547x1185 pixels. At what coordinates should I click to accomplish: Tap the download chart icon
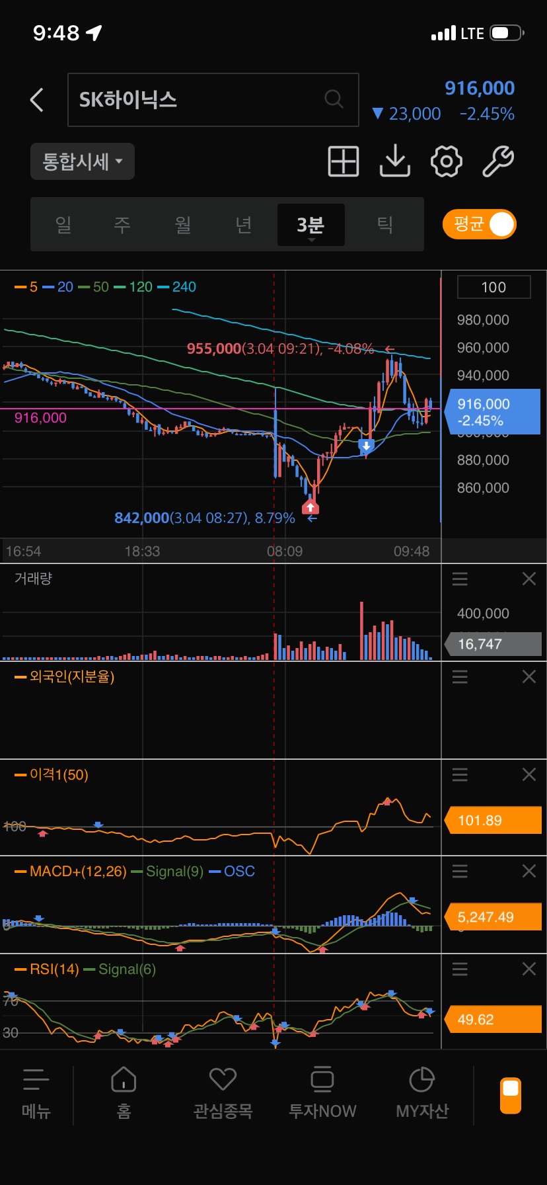tap(395, 161)
